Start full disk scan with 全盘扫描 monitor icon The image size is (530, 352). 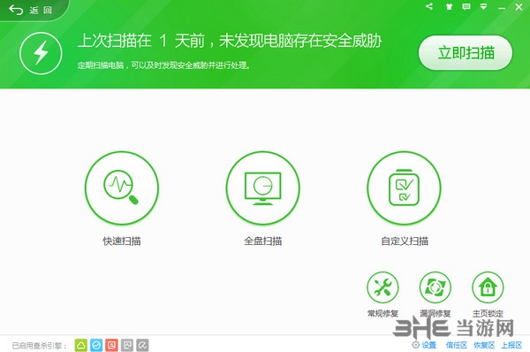pyautogui.click(x=263, y=187)
